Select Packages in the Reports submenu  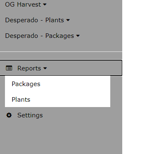coord(26,84)
